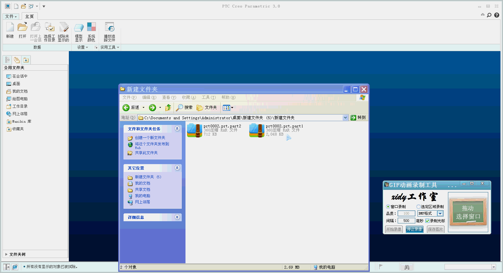Expand 详细信息 panel
This screenshot has width=503, height=273.
tap(177, 217)
